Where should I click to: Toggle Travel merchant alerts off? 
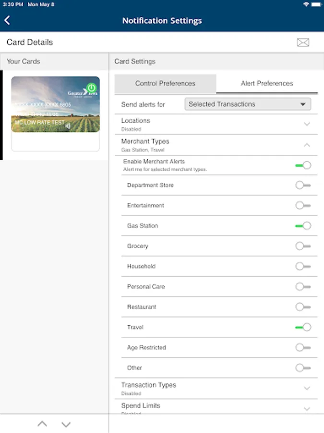(x=303, y=327)
